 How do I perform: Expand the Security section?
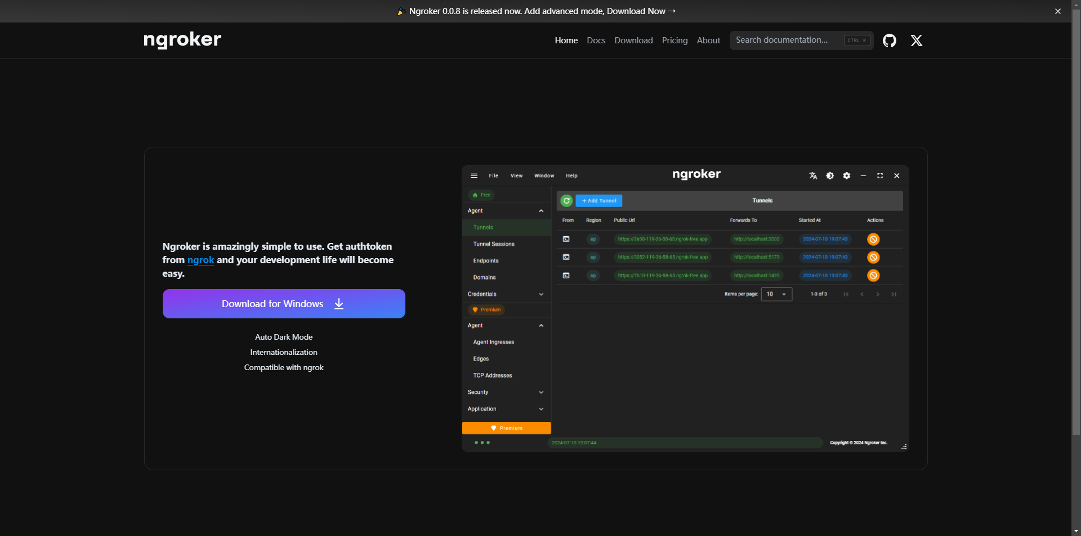pos(506,392)
